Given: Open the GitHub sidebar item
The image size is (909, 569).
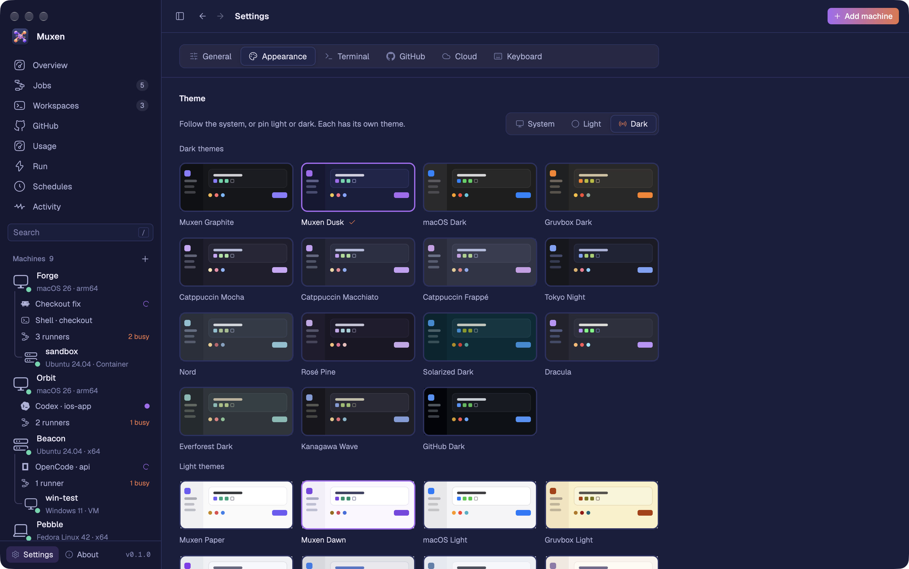Looking at the screenshot, I should pos(80,126).
